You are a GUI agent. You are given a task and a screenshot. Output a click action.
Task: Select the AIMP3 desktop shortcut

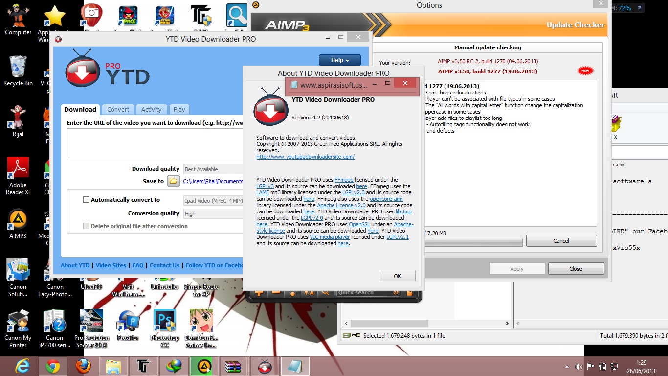[18, 224]
